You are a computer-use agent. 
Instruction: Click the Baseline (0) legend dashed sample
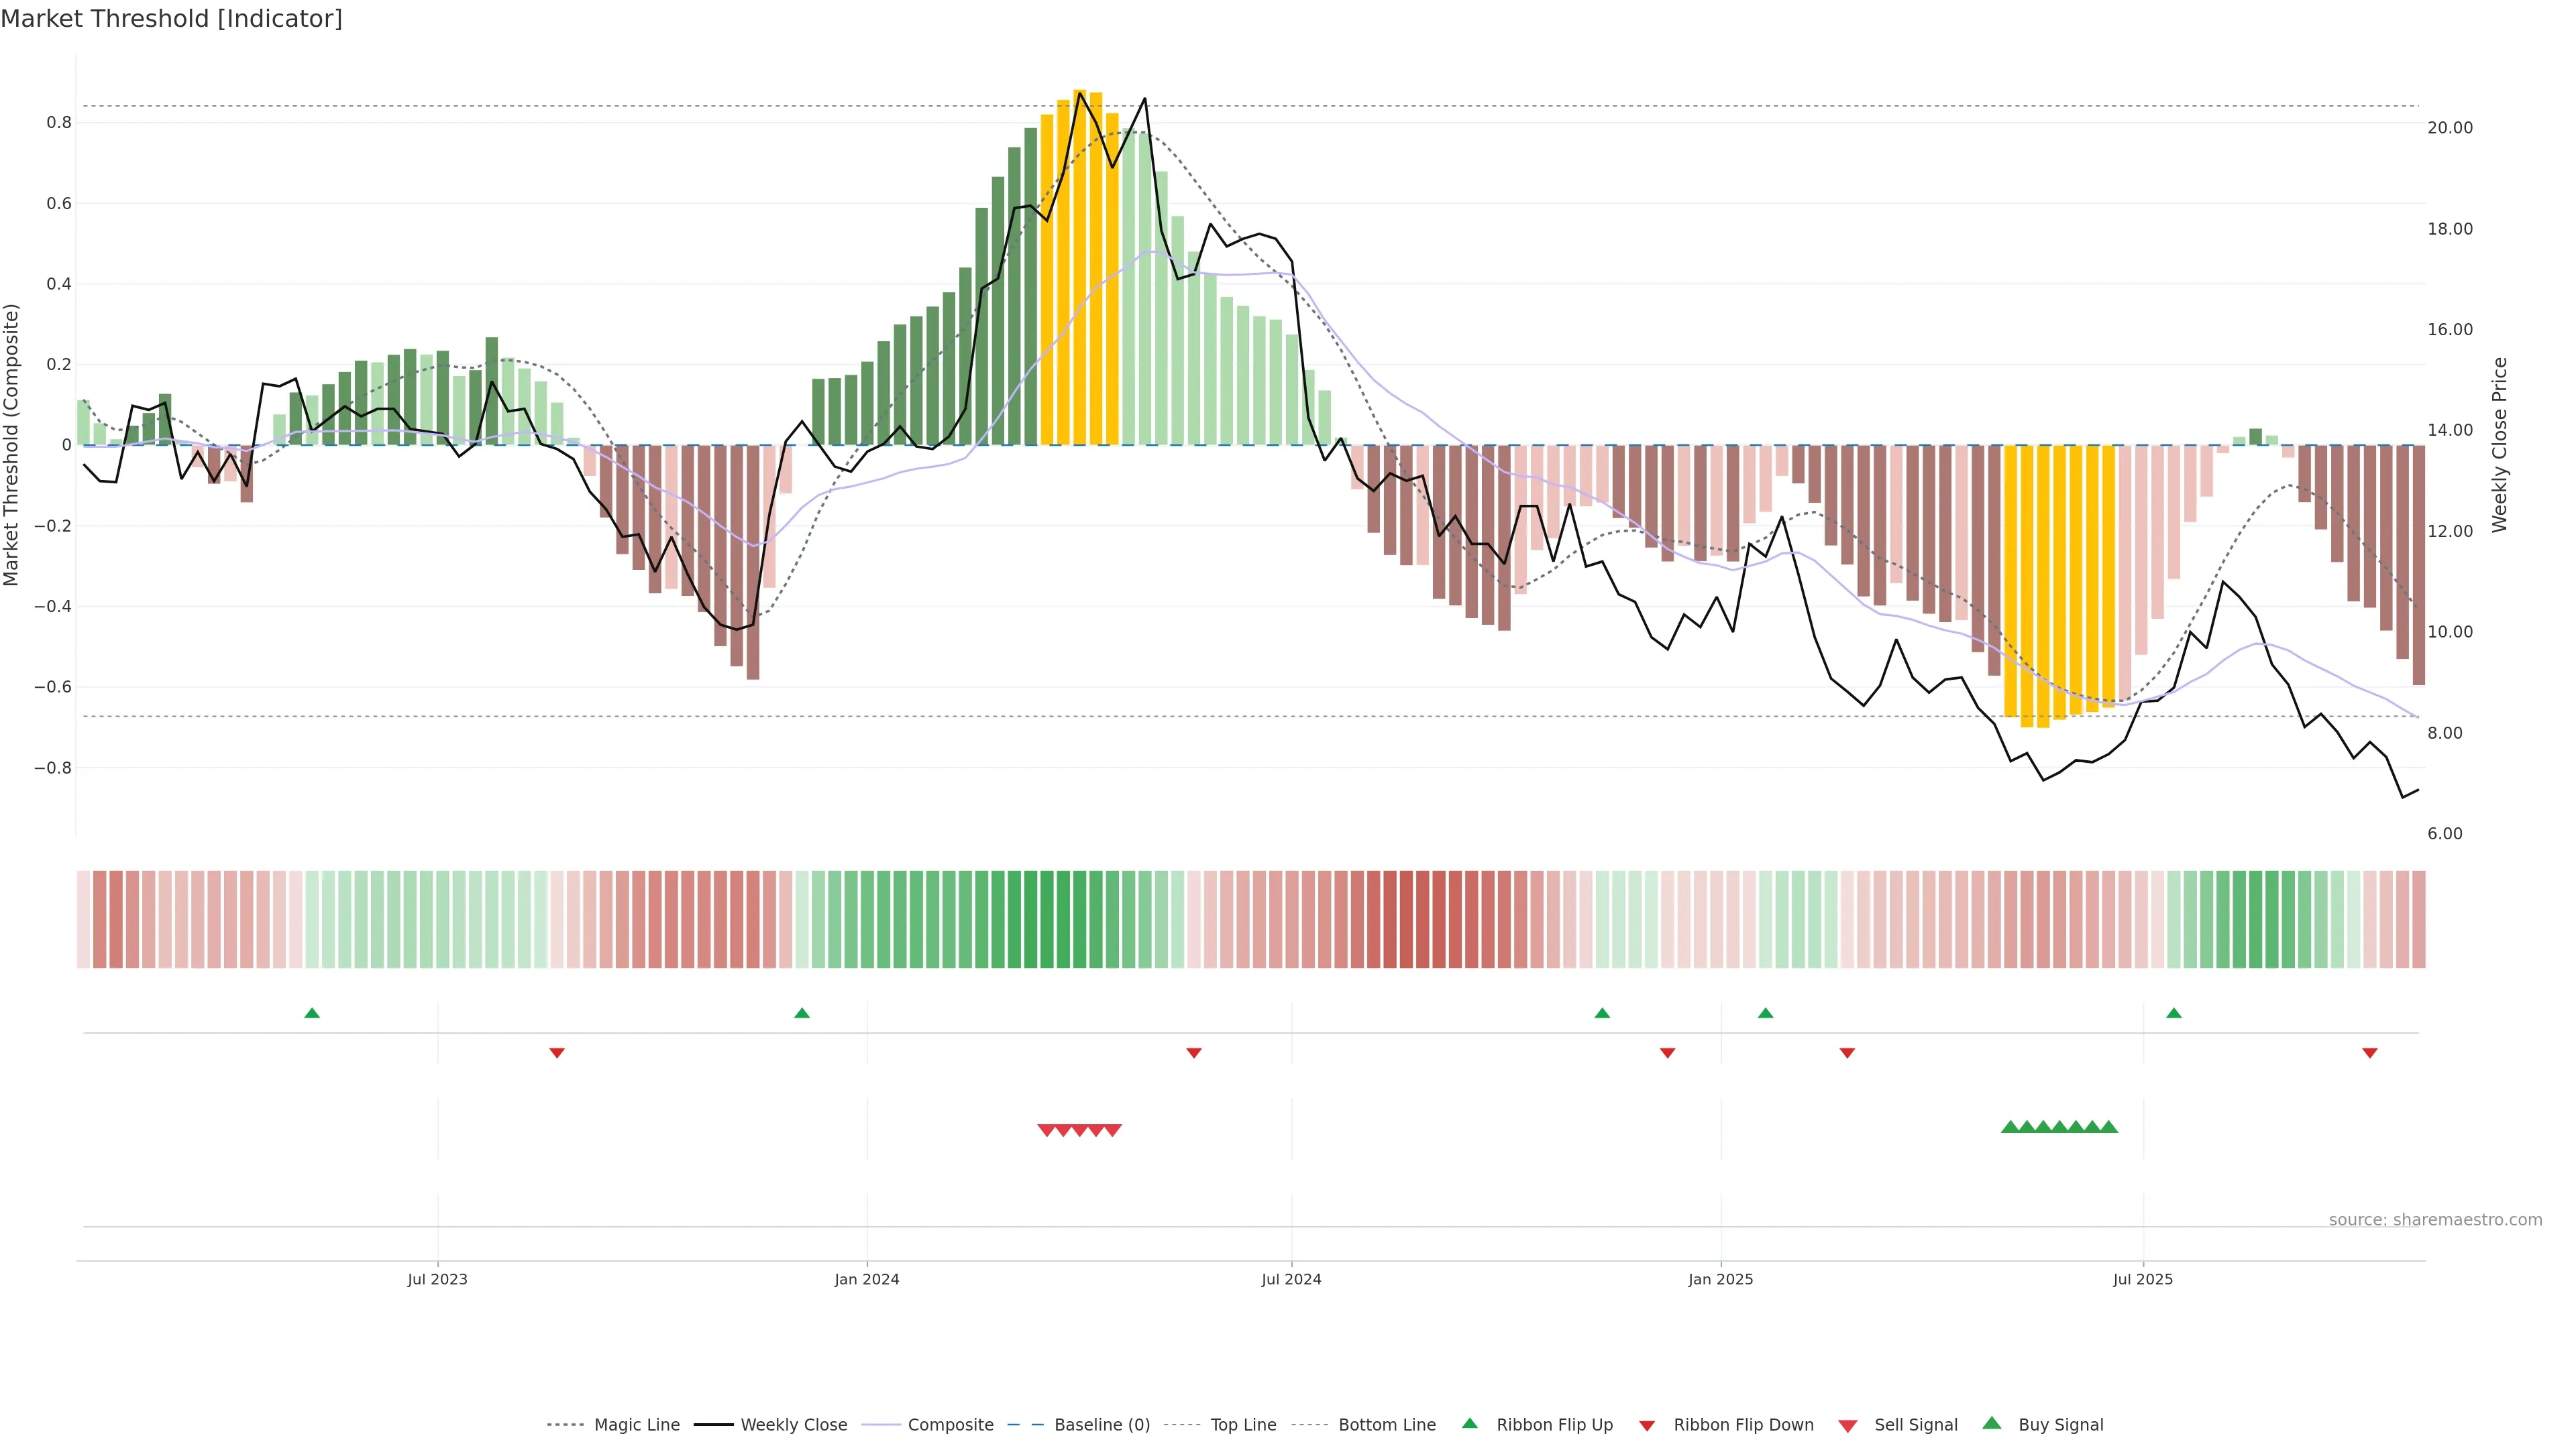[1025, 1425]
